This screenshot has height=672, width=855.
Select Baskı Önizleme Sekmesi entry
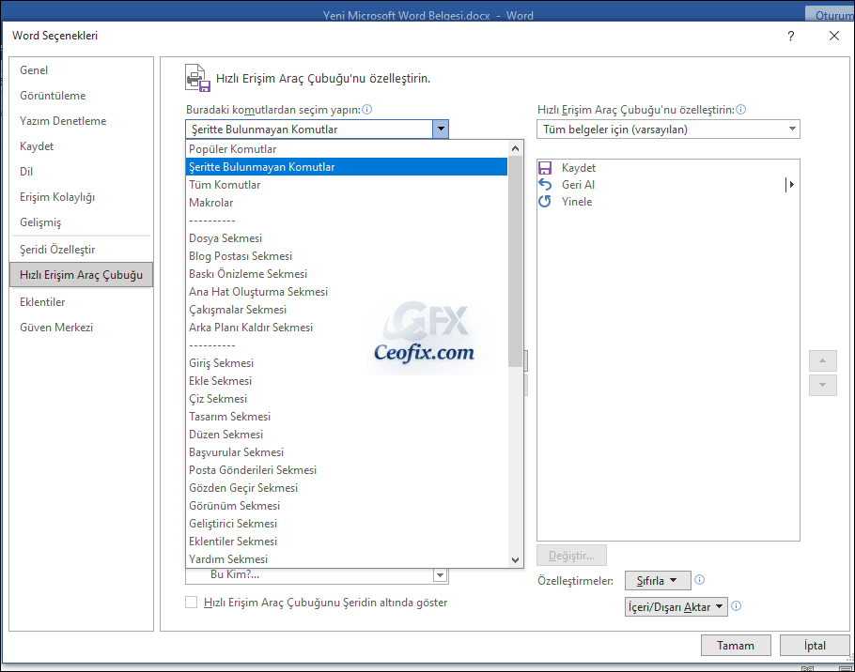pyautogui.click(x=347, y=274)
